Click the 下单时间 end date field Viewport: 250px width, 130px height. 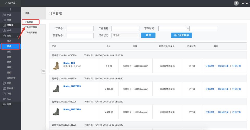203,29
